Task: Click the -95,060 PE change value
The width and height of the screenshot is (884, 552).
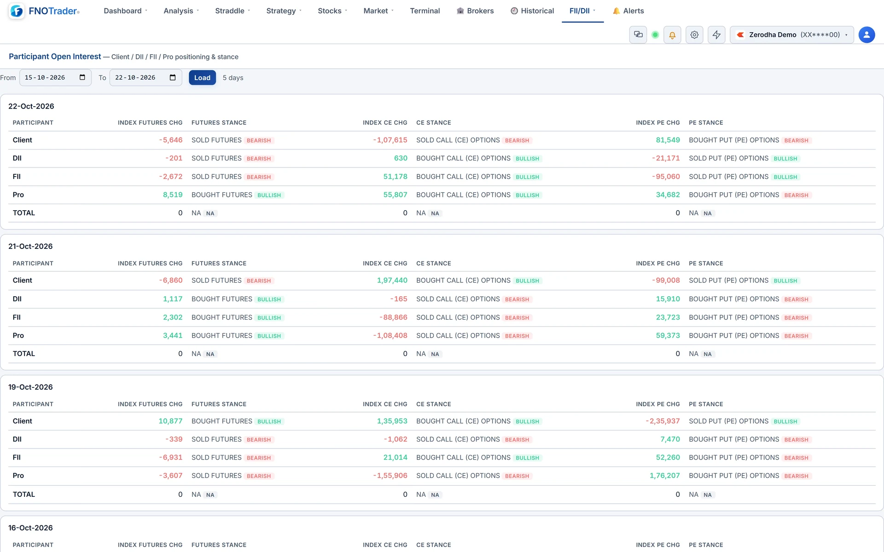Action: [x=666, y=177]
